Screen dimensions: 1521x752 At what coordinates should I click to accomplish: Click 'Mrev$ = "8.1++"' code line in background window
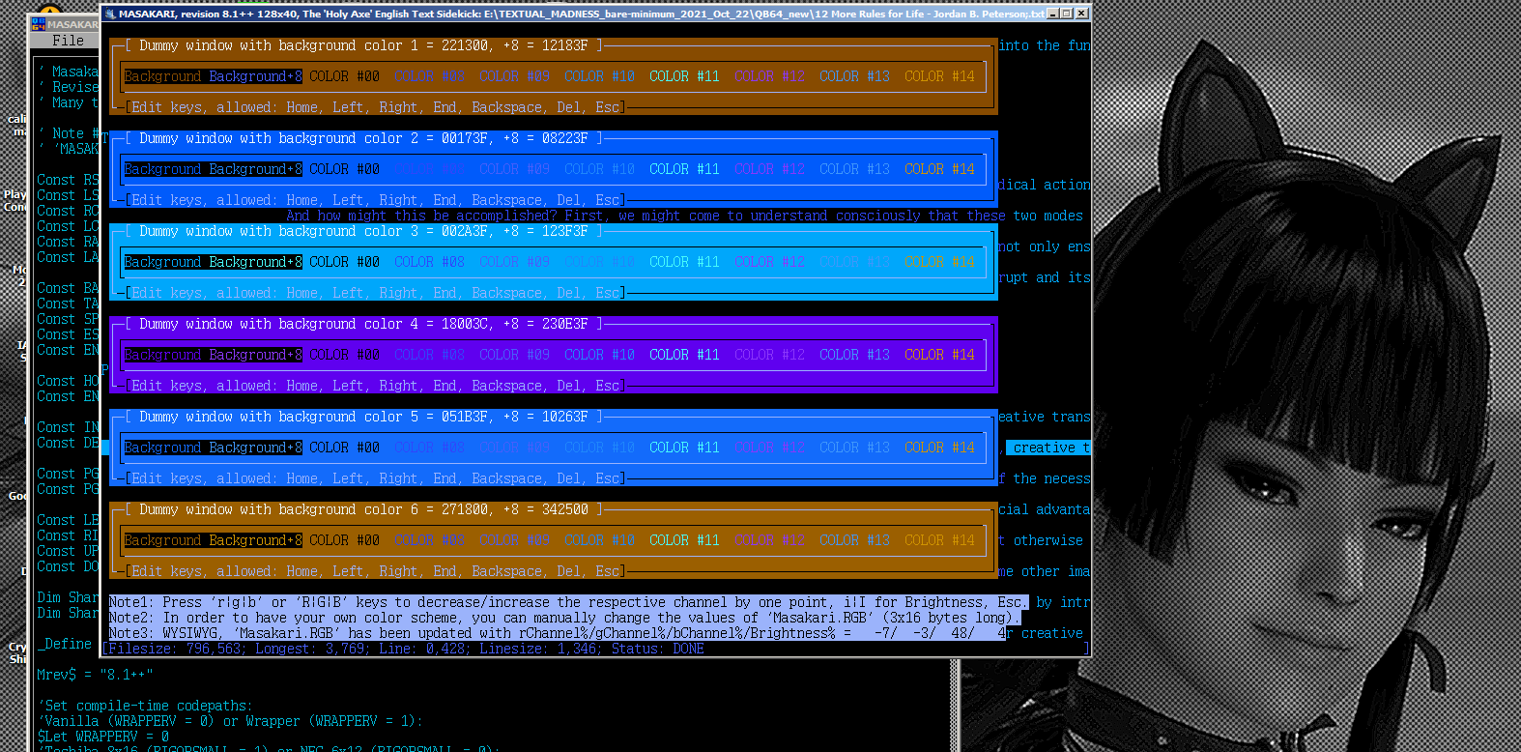(x=95, y=675)
